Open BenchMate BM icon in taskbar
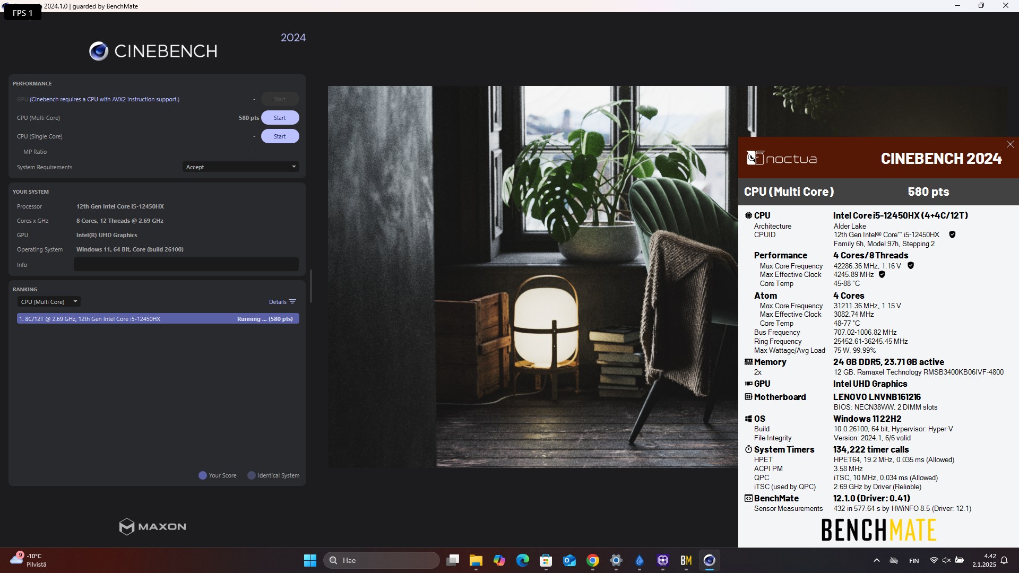 point(686,560)
